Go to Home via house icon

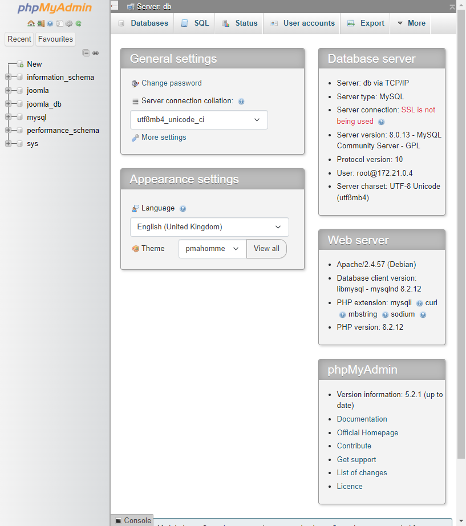31,23
